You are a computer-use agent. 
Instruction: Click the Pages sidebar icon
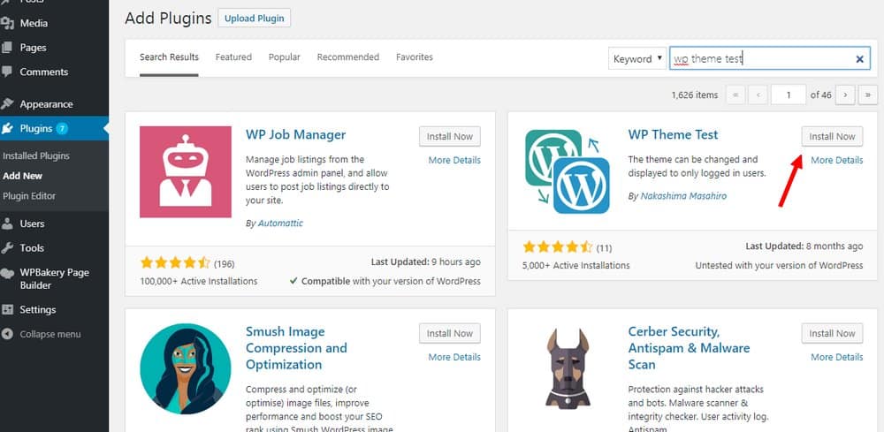tap(7, 48)
